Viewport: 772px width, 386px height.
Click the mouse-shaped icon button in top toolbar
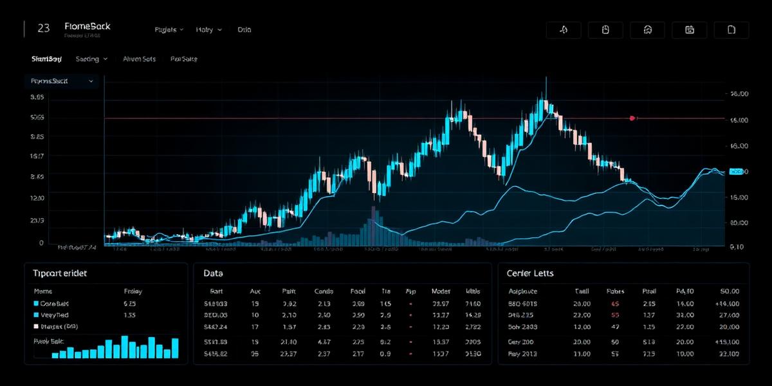(605, 30)
